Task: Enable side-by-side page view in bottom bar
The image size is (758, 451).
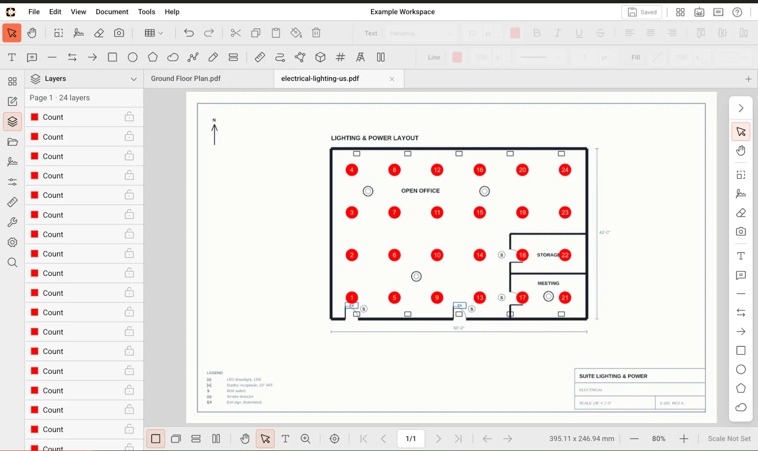Action: 216,439
